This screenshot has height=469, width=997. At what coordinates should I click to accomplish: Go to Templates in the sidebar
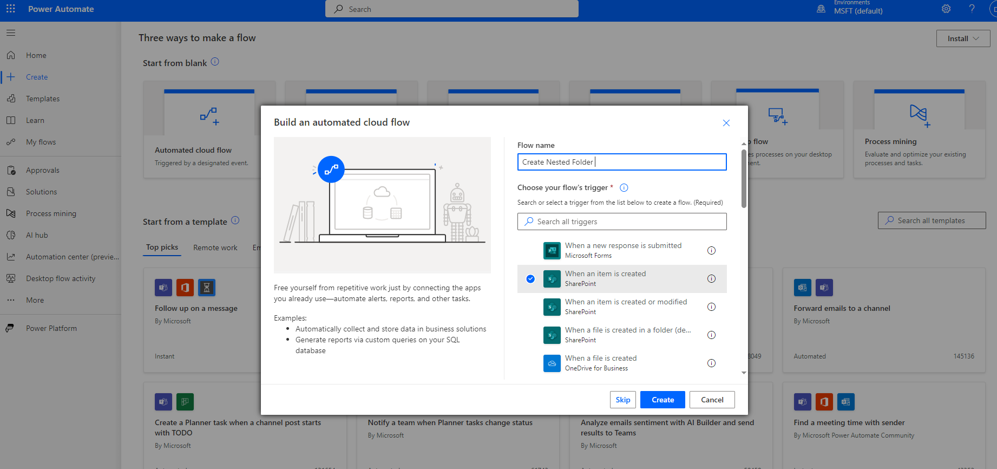[43, 99]
